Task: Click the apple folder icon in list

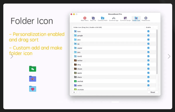Action: (x=75, y=73)
